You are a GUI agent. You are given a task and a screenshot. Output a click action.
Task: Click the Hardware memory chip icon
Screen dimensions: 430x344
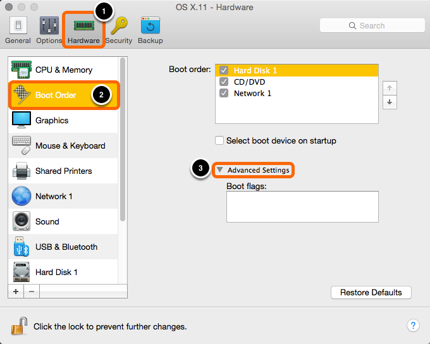coord(84,26)
